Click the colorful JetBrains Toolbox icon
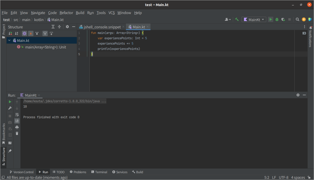314x180 pixels. pos(310,19)
